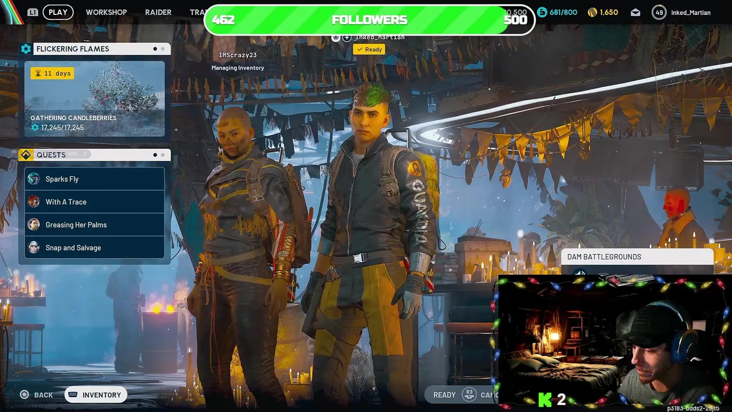
Task: Select the first Quests page dot
Action: pyautogui.click(x=155, y=154)
